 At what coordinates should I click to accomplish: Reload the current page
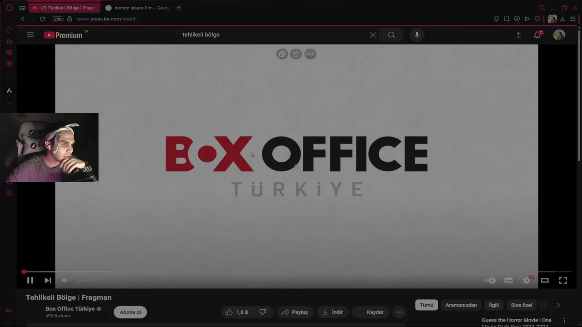[x=43, y=19]
